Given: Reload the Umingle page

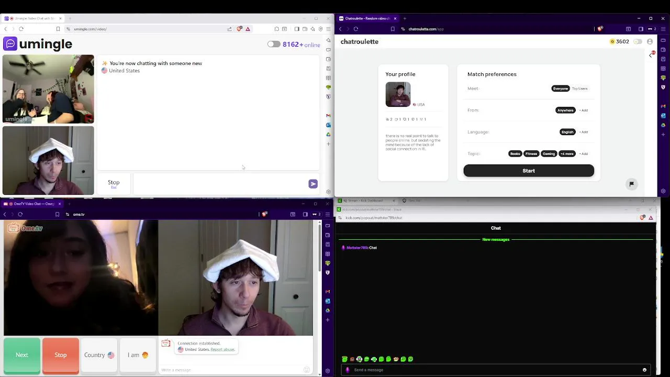Looking at the screenshot, I should click(21, 29).
